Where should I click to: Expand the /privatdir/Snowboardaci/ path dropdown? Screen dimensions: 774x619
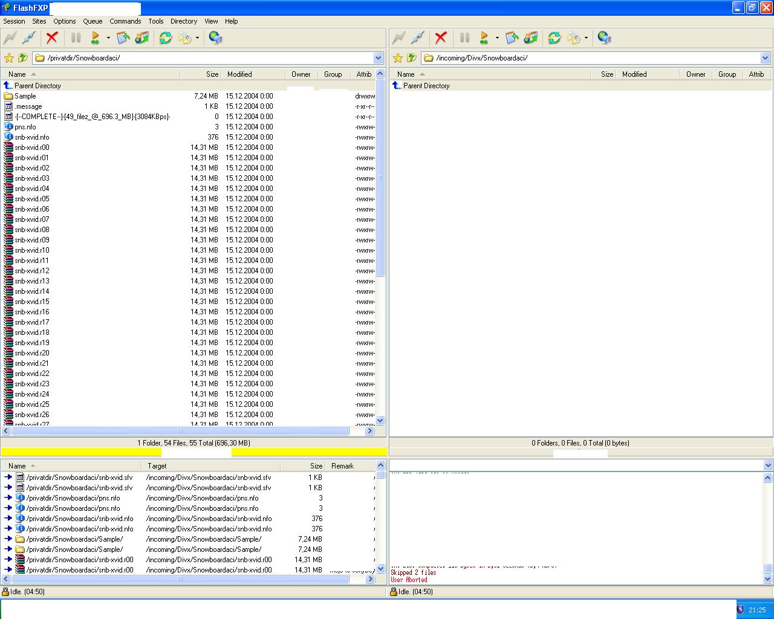click(379, 58)
